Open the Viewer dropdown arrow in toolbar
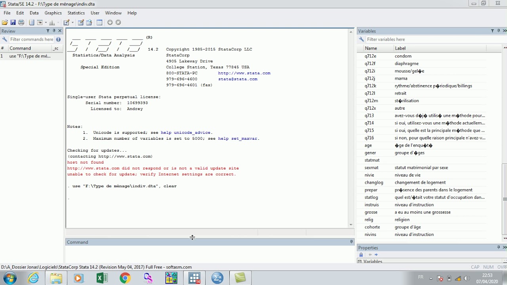The width and height of the screenshot is (507, 285). [46, 23]
